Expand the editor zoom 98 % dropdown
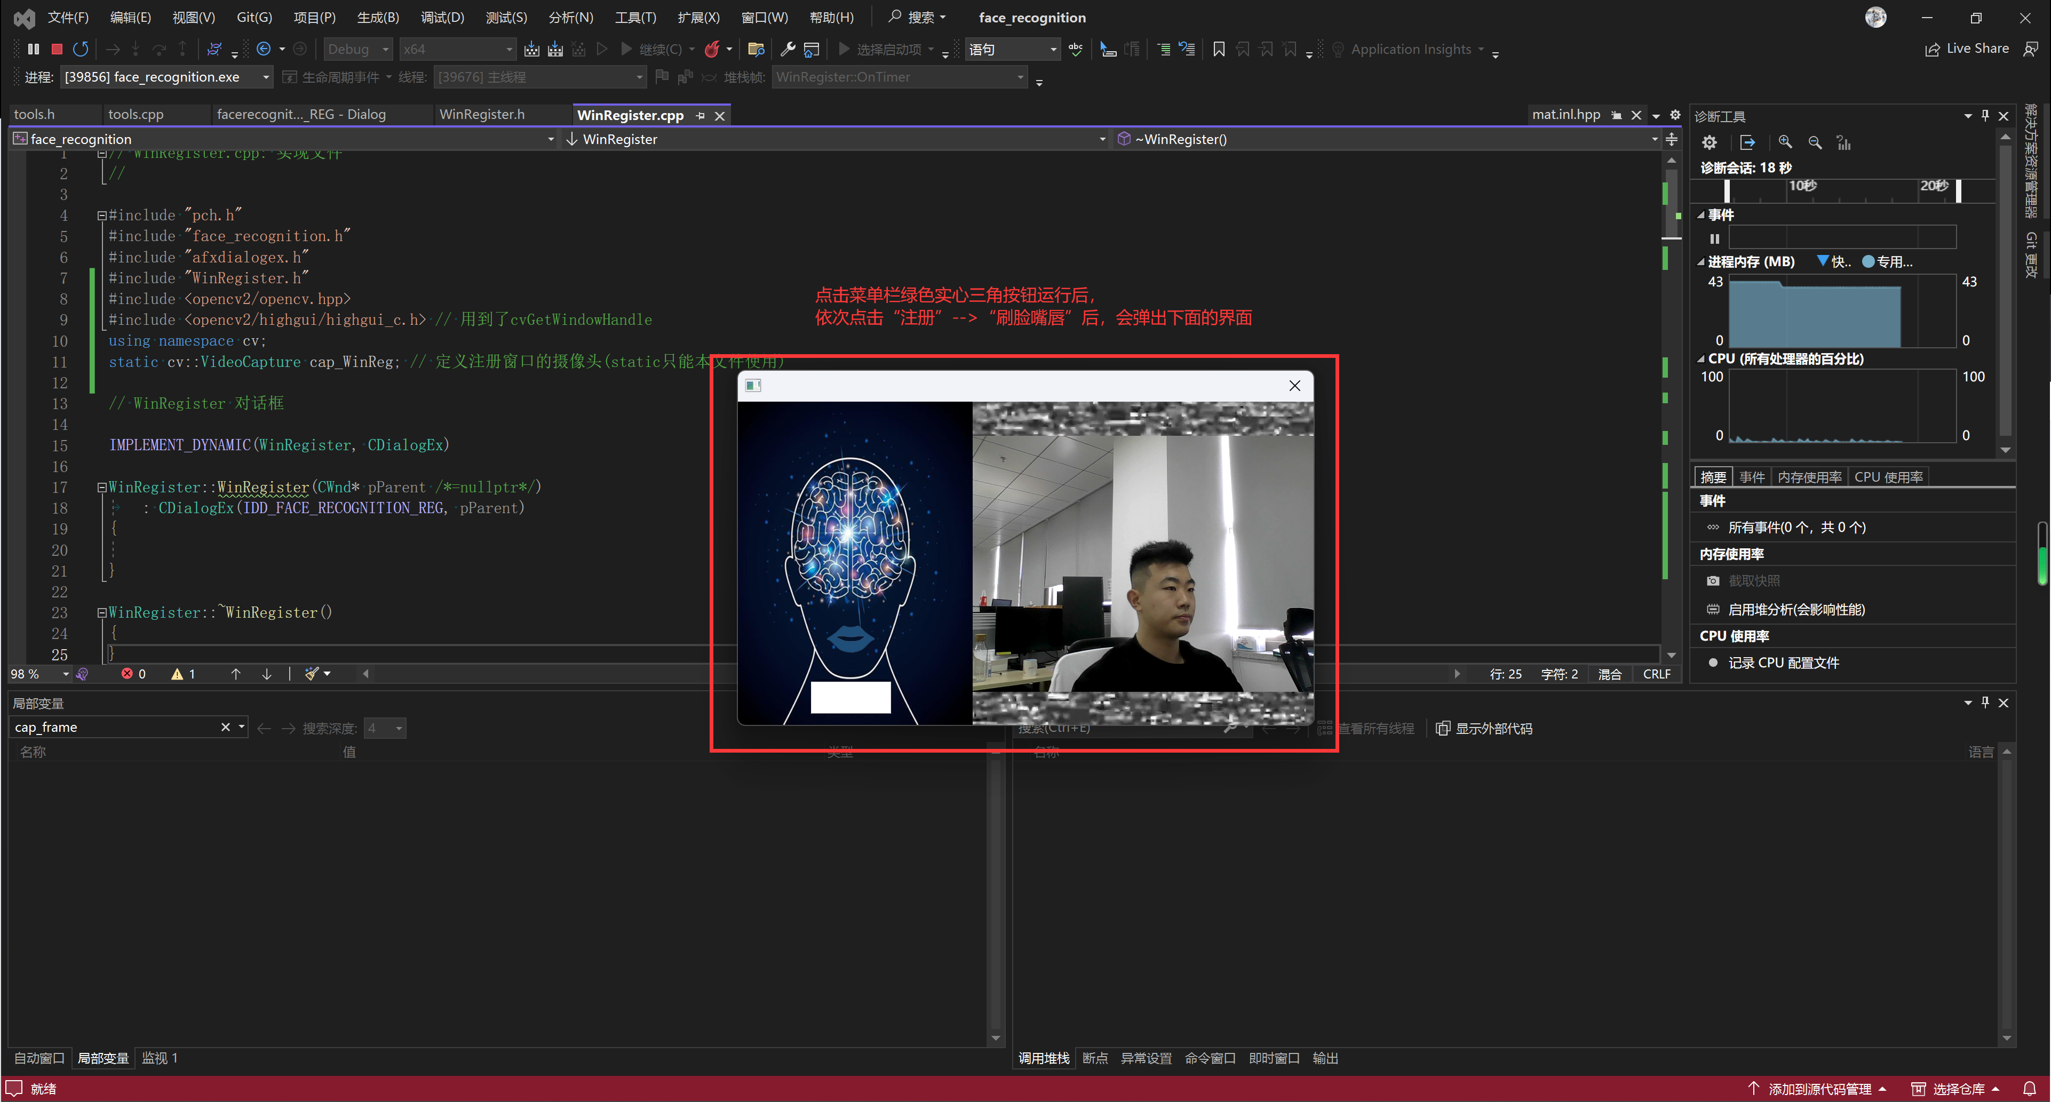This screenshot has width=2051, height=1102. pyautogui.click(x=65, y=674)
